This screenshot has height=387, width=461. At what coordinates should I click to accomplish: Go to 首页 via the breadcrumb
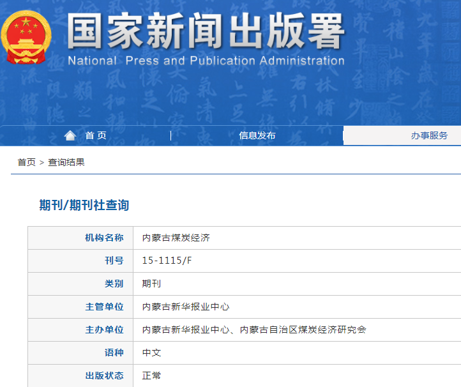tap(26, 162)
